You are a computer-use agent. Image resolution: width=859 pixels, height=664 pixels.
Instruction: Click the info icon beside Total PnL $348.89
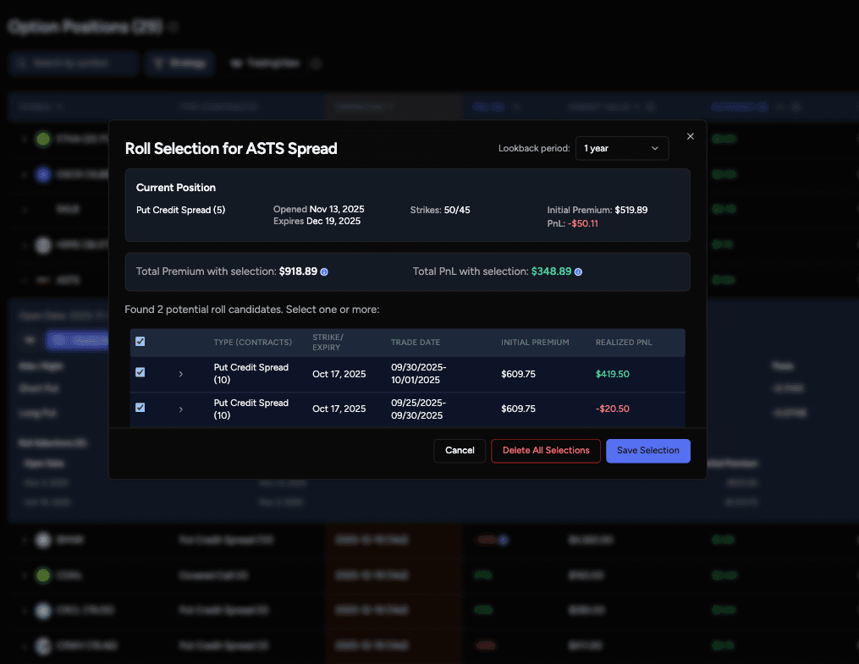579,272
